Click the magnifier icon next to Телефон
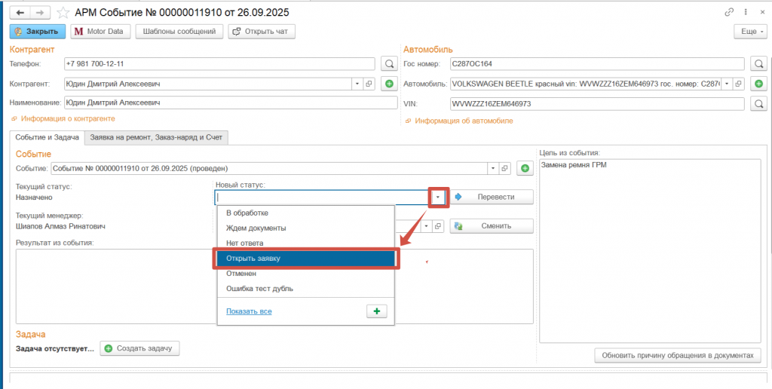The image size is (772, 389). 389,64
